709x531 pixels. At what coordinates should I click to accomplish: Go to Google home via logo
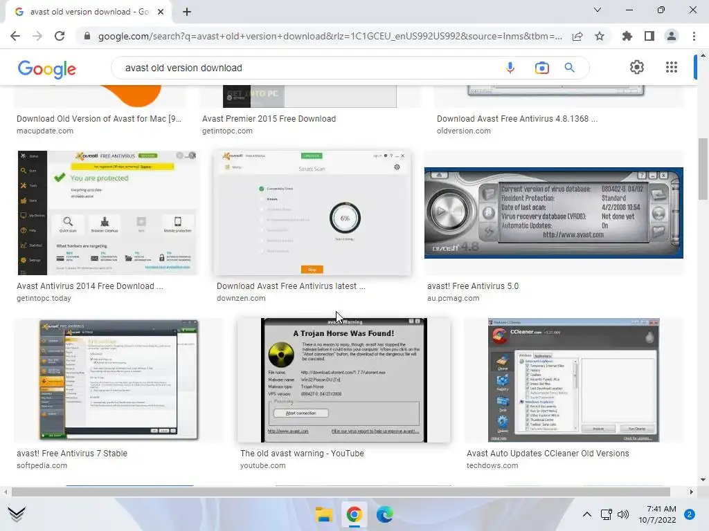tap(47, 68)
